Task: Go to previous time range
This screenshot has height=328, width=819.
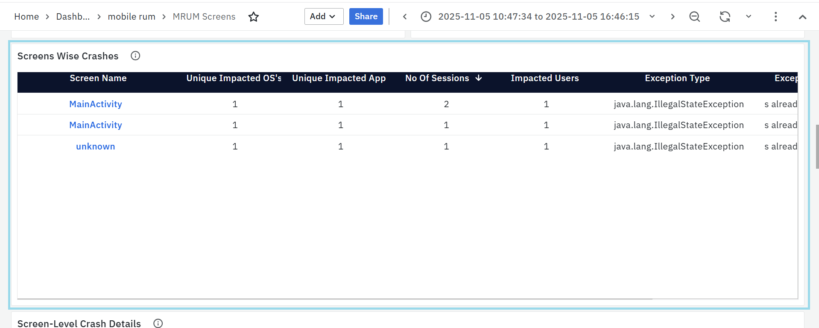Action: pyautogui.click(x=405, y=17)
